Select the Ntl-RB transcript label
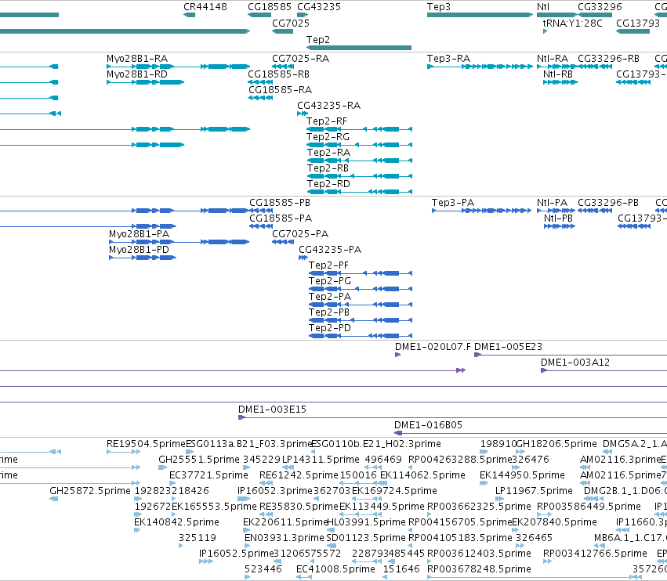 click(x=558, y=74)
